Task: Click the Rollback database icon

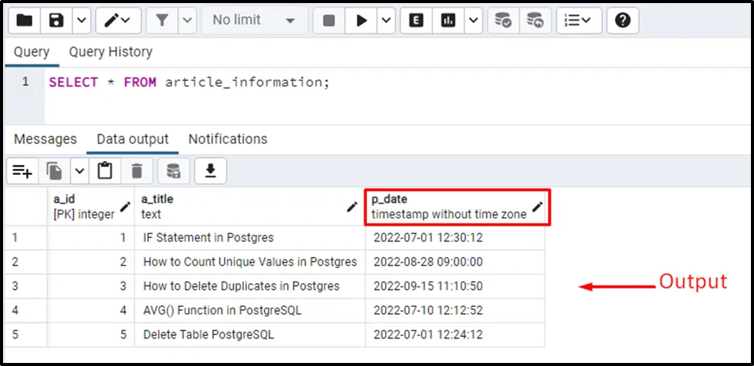Action: point(535,21)
